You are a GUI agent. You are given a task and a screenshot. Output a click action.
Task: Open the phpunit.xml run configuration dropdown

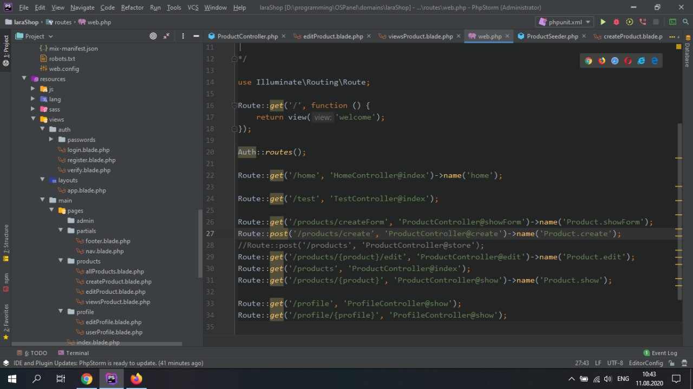pos(564,22)
